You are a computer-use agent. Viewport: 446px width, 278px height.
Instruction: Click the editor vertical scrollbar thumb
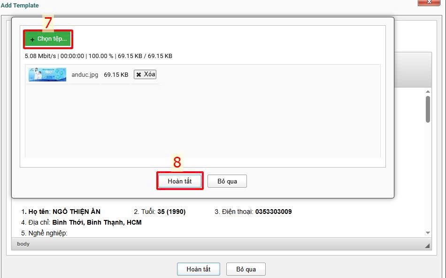pos(428,109)
